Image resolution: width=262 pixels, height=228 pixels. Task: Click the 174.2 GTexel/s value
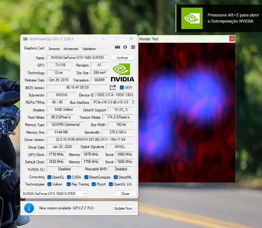point(118,117)
